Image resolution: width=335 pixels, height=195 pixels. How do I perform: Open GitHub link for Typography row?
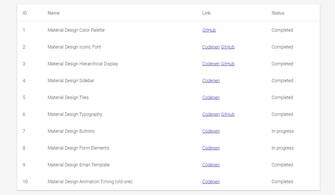click(x=228, y=114)
